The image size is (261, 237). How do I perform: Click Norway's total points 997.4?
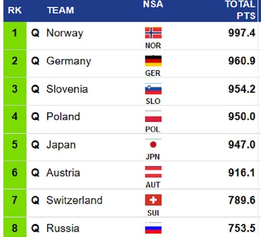tap(241, 33)
